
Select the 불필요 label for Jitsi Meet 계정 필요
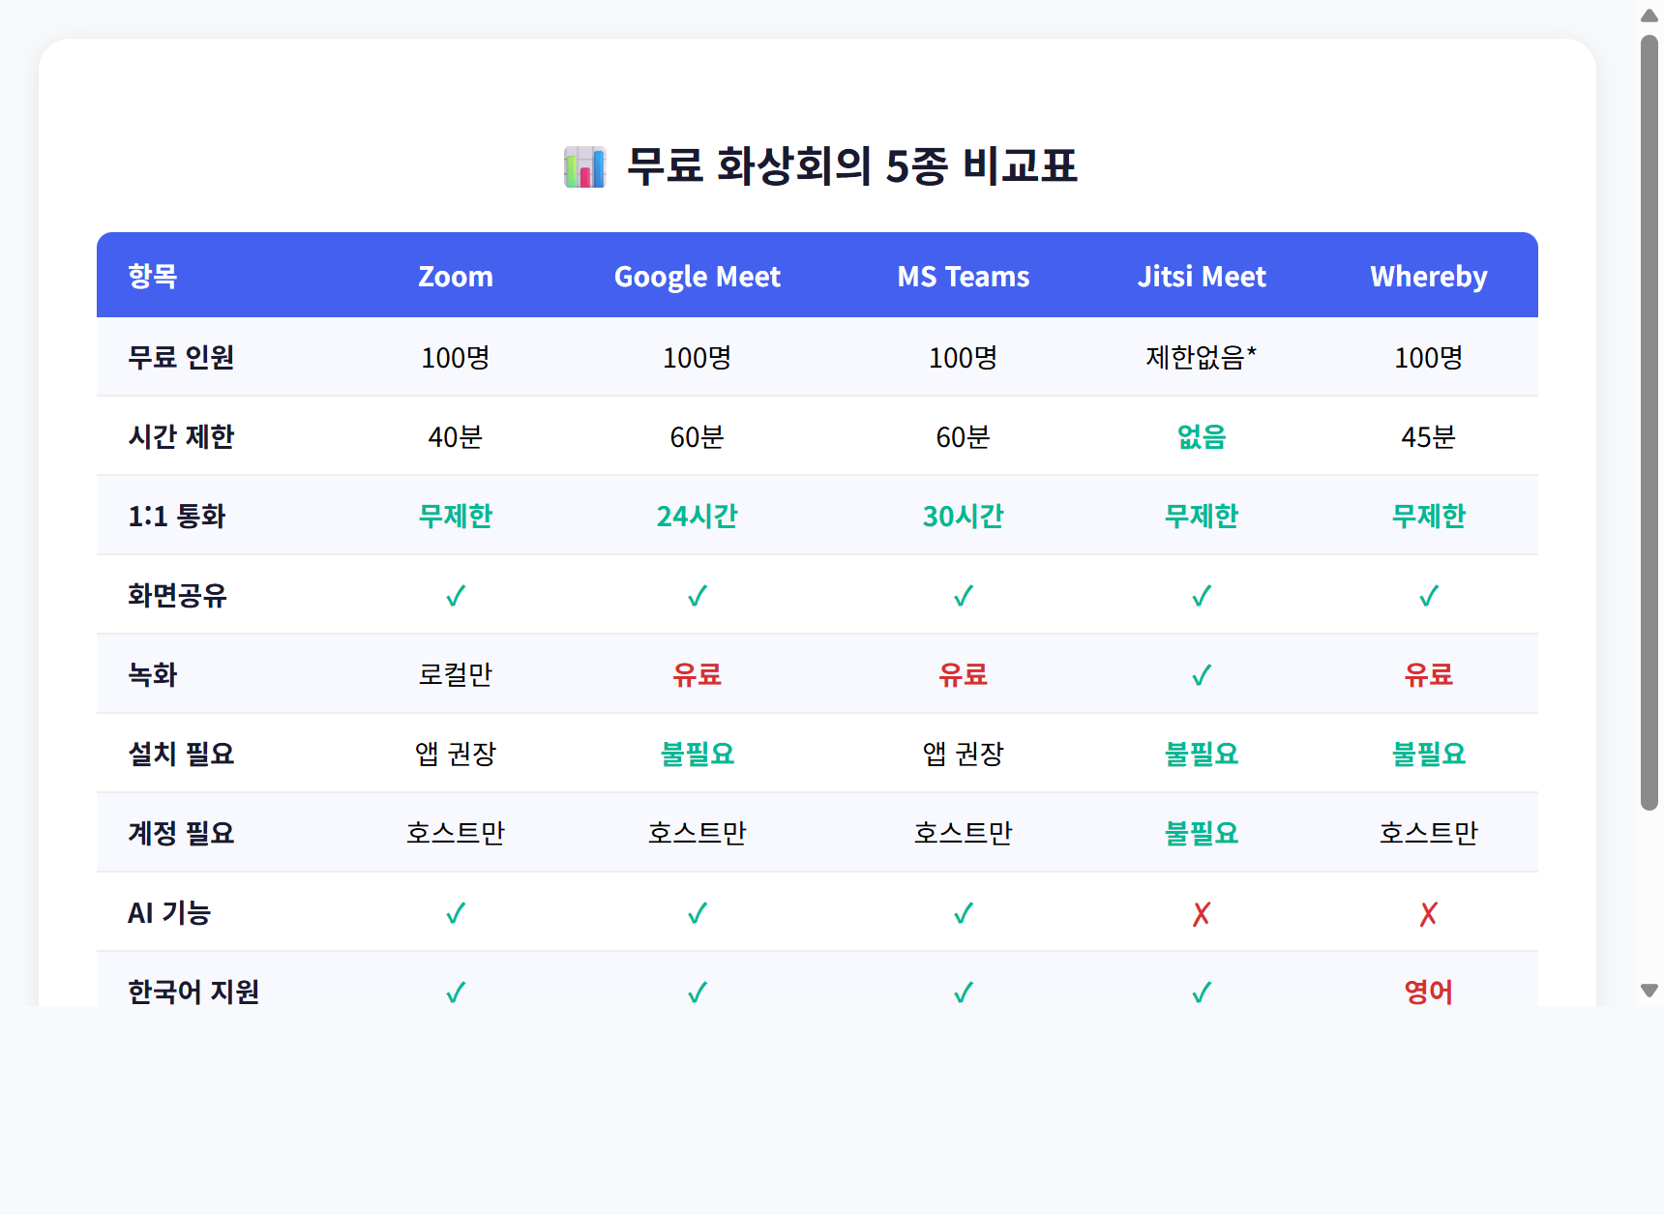[x=1202, y=833]
